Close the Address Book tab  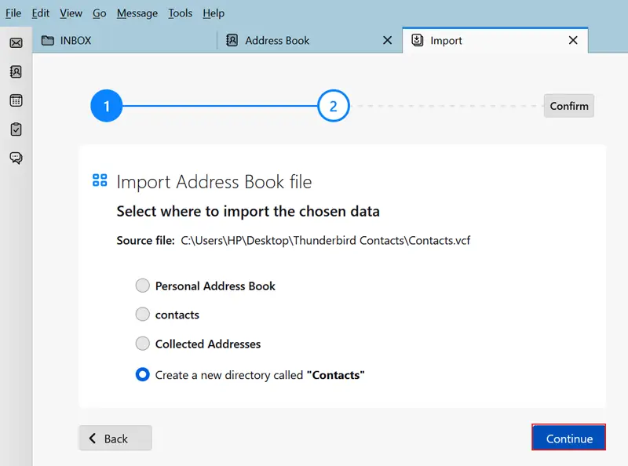click(387, 41)
